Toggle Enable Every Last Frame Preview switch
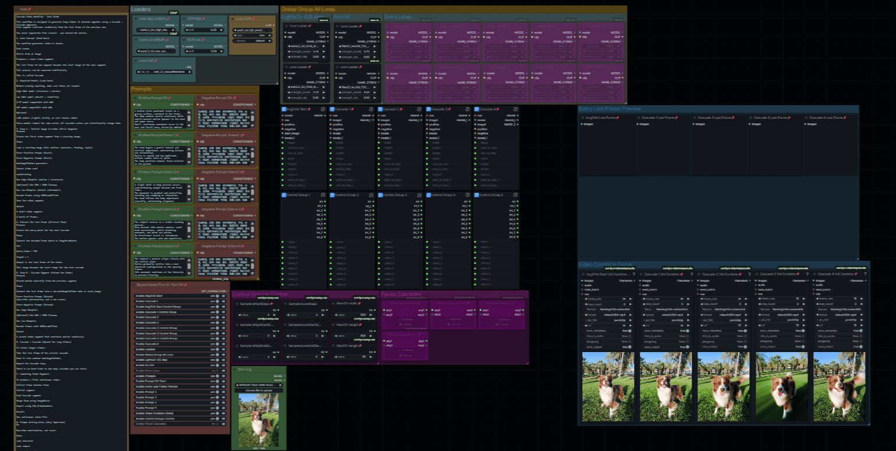 217,386
